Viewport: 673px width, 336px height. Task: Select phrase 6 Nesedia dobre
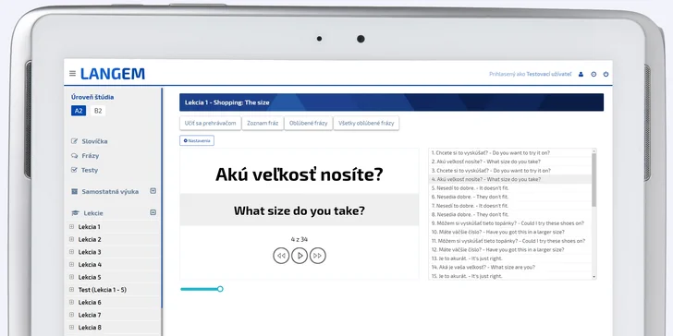click(x=510, y=197)
